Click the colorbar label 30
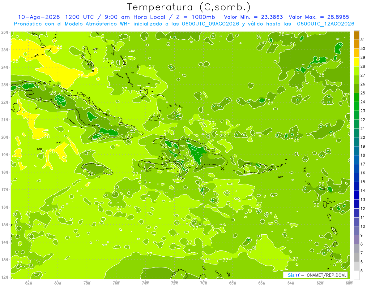Image resolution: width=371 pixels, height=287 pixels. [363, 49]
